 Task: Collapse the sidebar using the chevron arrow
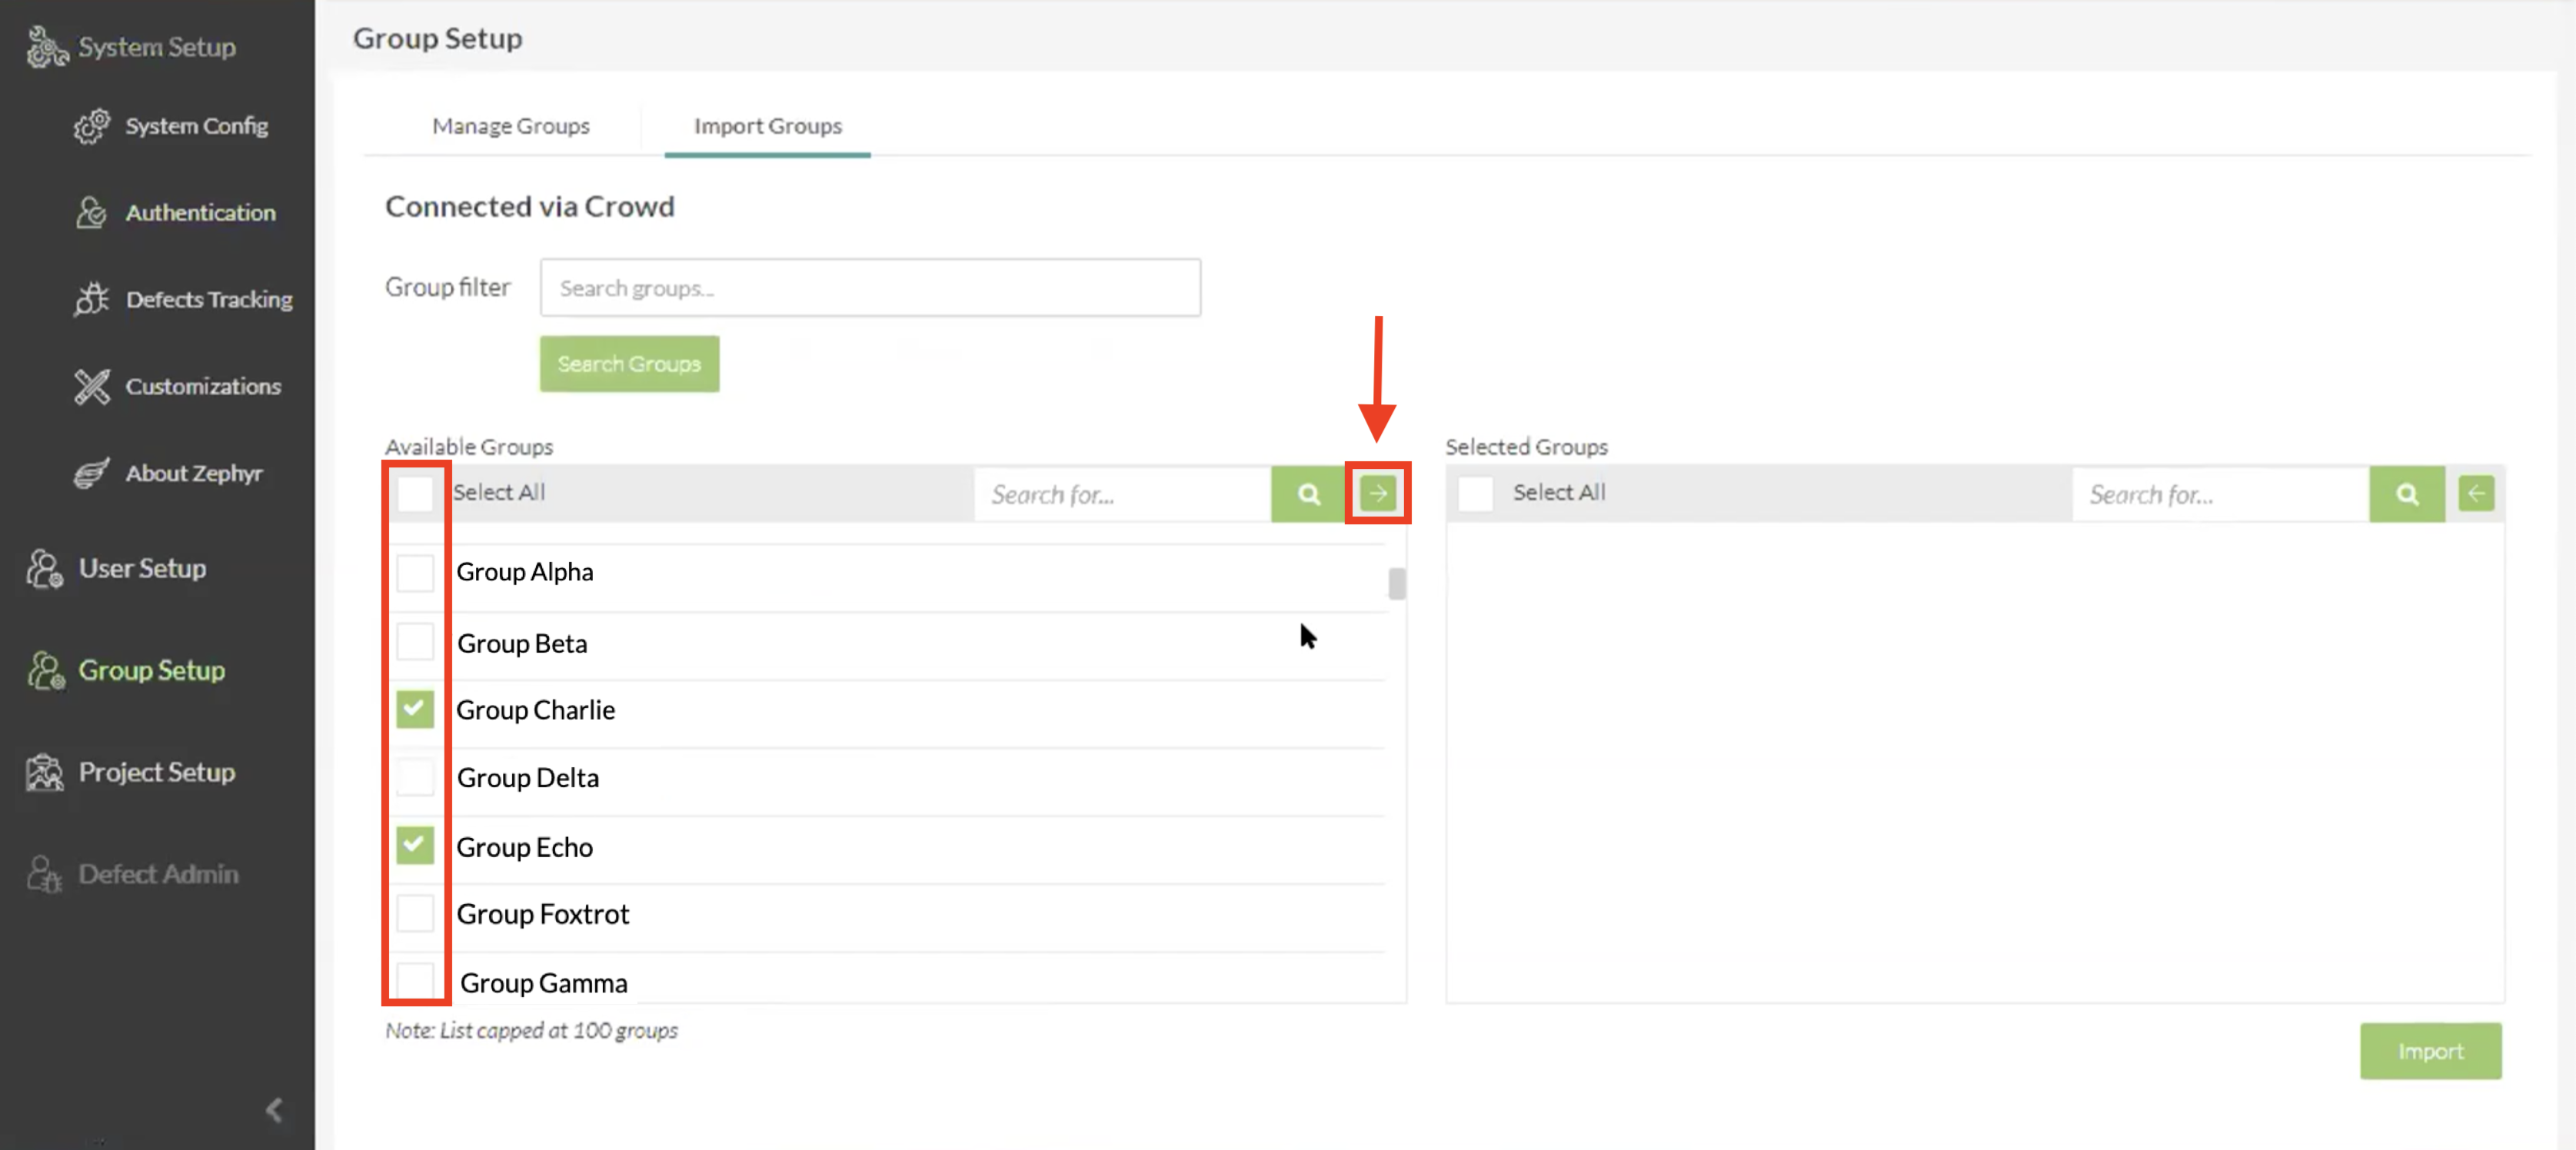pyautogui.click(x=274, y=1109)
